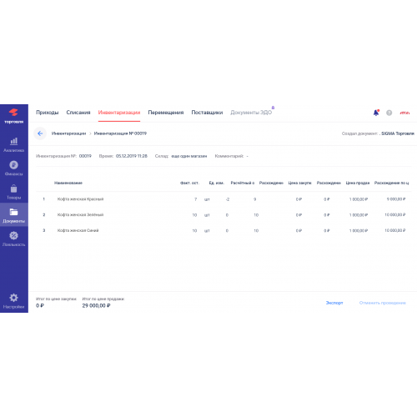
Task: Click the Экспорт link
Action: [334, 303]
